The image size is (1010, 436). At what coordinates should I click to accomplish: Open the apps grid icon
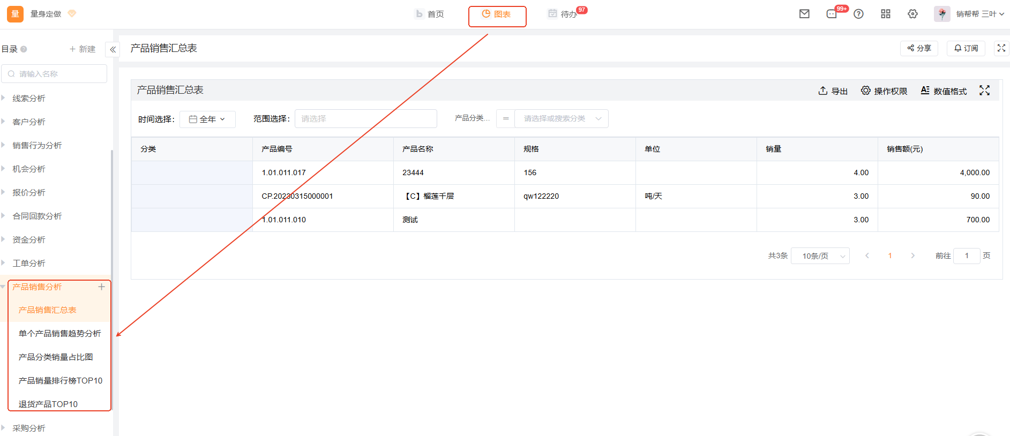pyautogui.click(x=886, y=14)
